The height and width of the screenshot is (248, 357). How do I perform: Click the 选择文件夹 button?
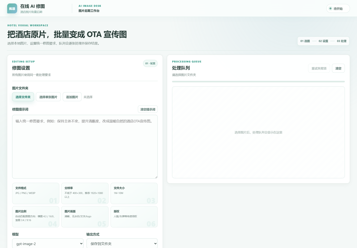23,97
